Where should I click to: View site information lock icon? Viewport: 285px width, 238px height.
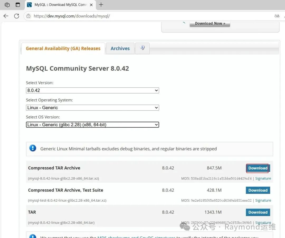(28, 16)
